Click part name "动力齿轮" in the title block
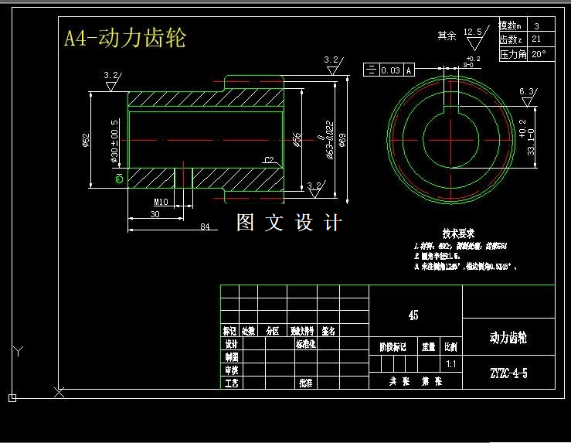The height and width of the screenshot is (443, 571). [x=508, y=338]
